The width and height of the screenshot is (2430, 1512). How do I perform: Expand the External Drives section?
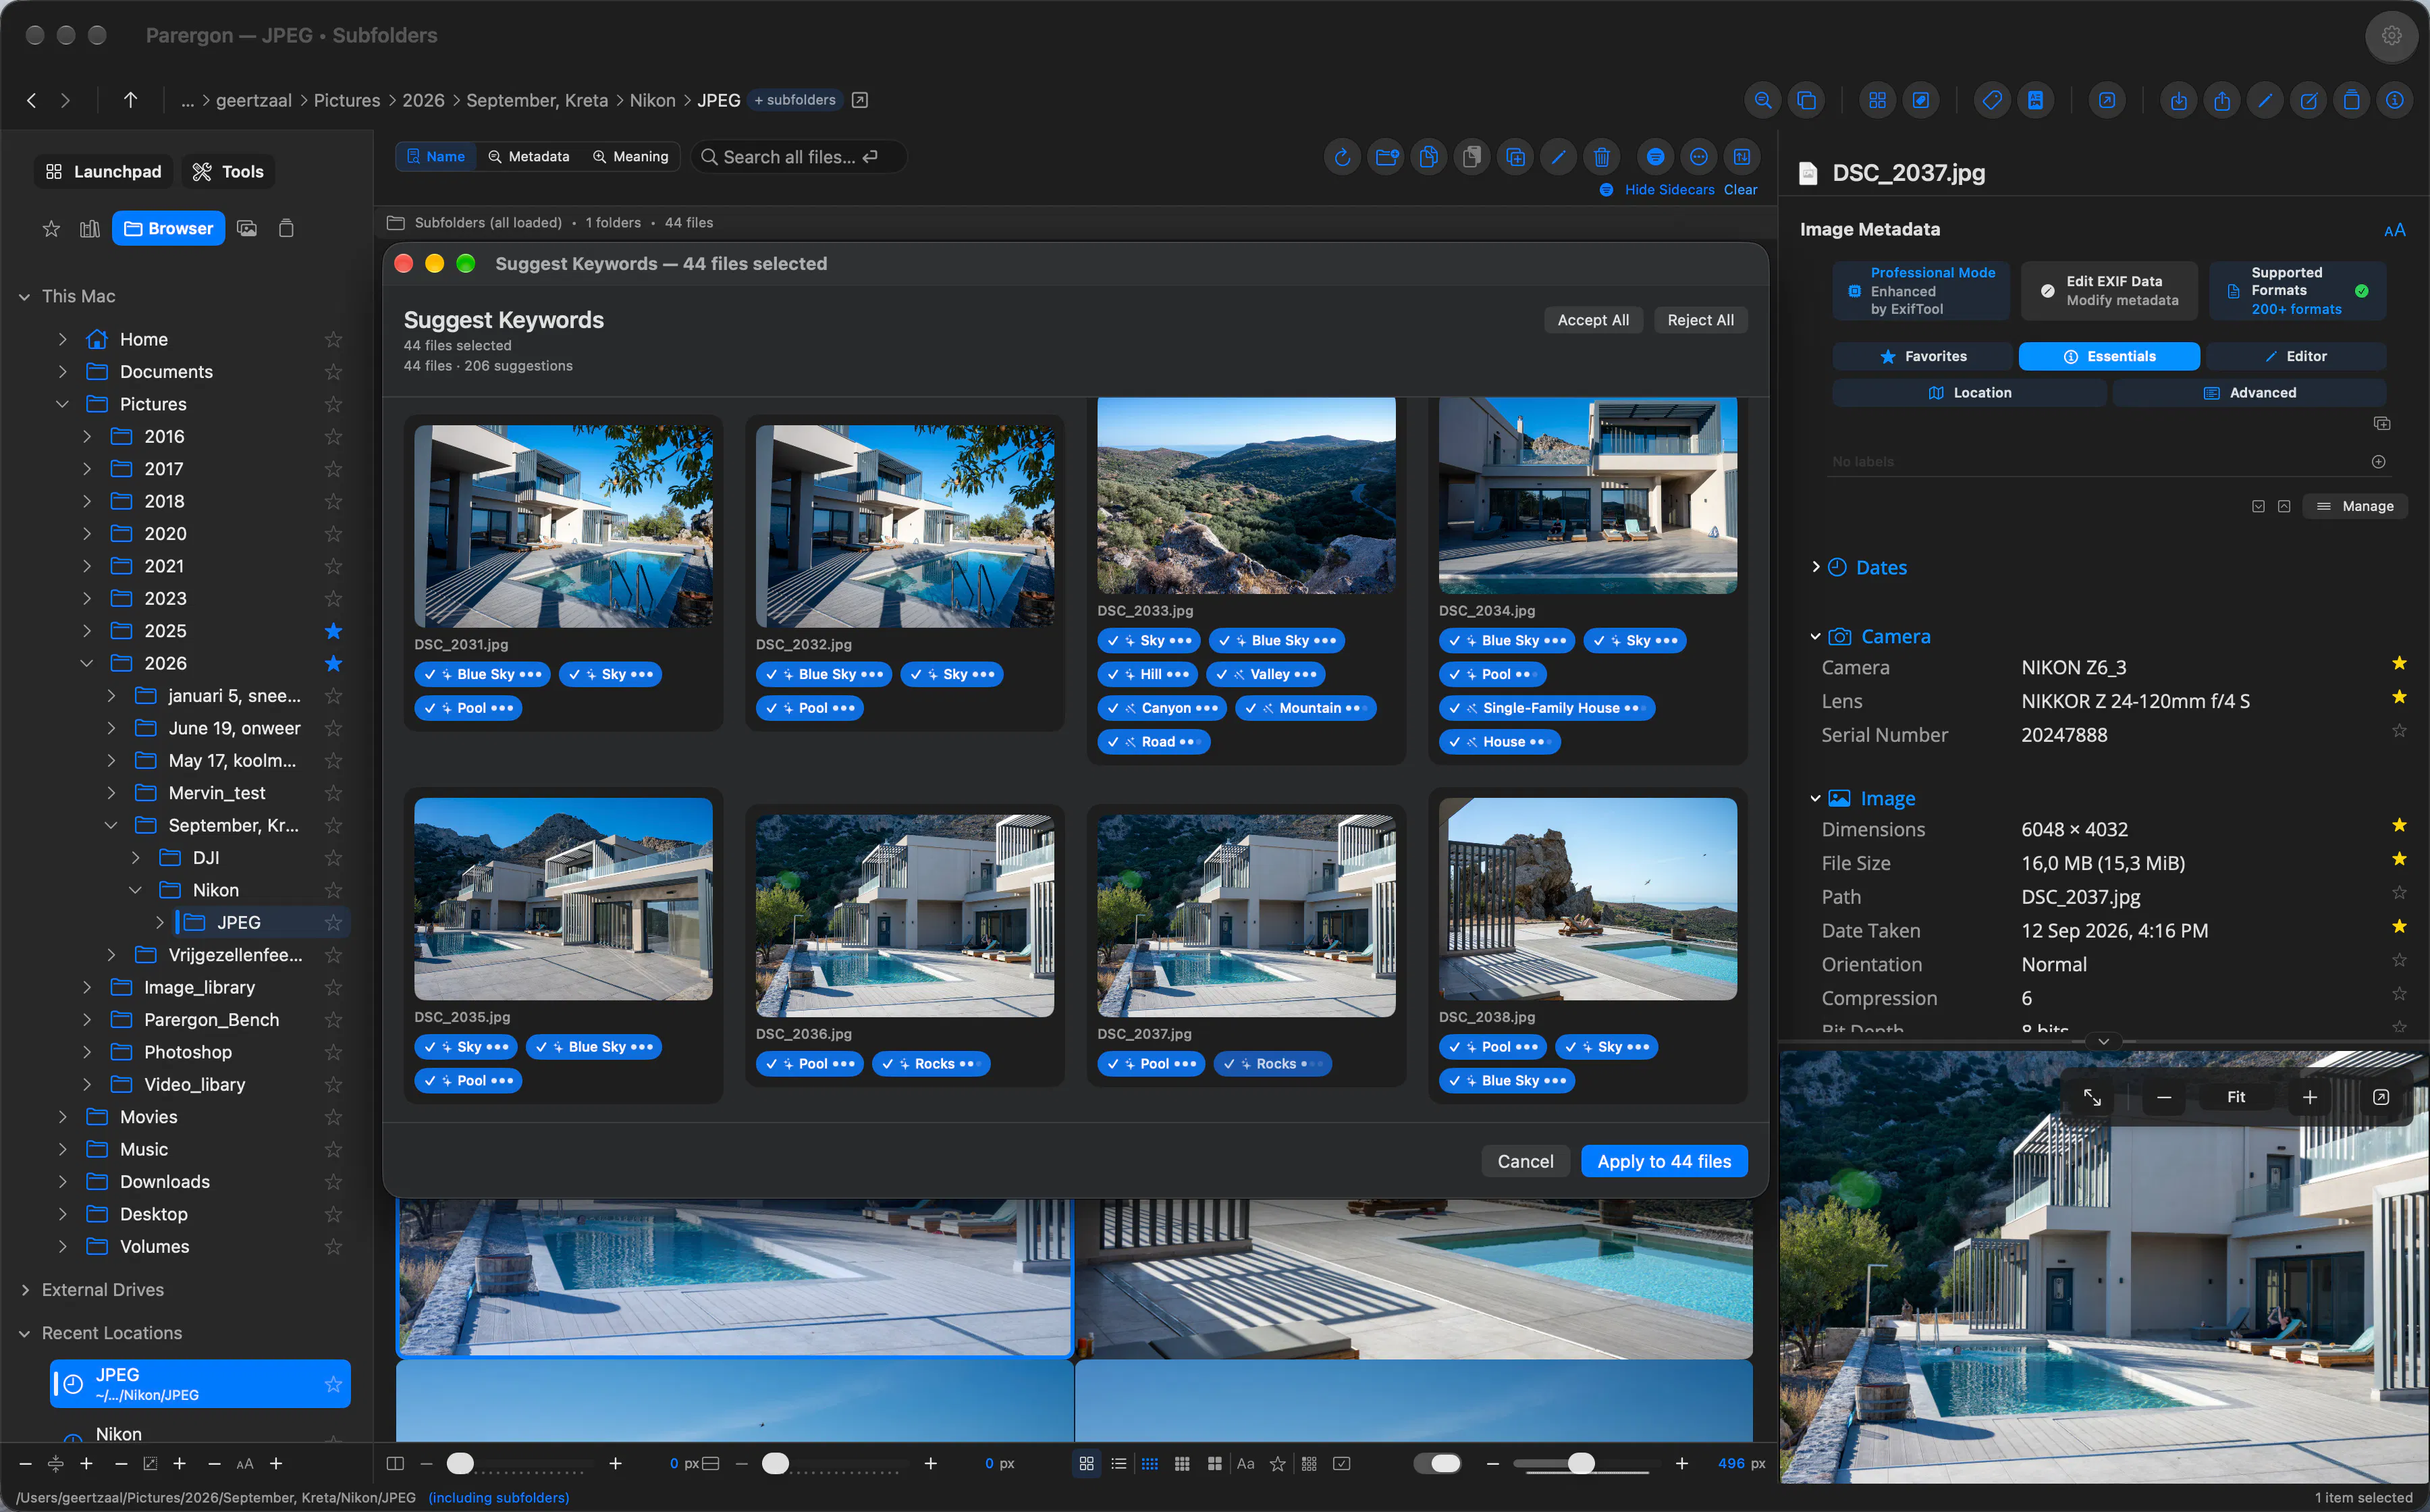[x=25, y=1290]
